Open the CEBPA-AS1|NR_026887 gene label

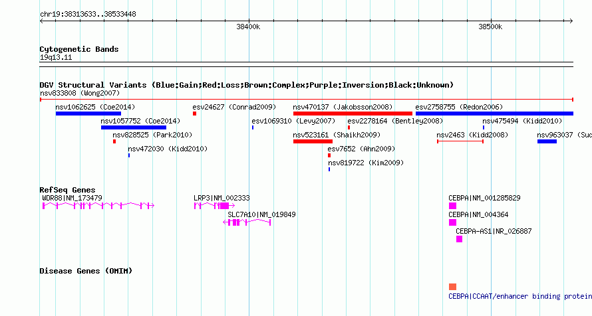(x=494, y=231)
